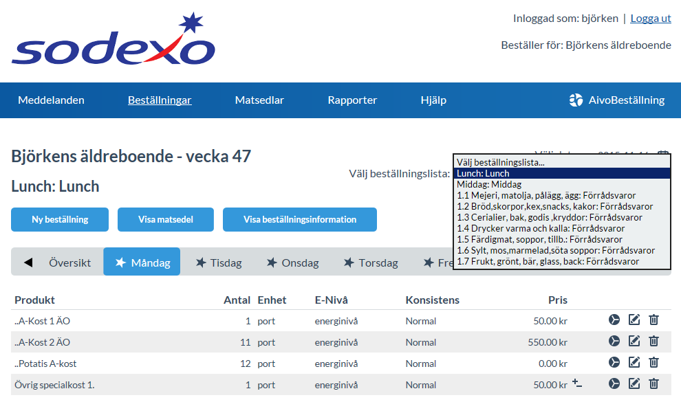Choose 1.5 Färdigmat, soppor option

[561, 239]
